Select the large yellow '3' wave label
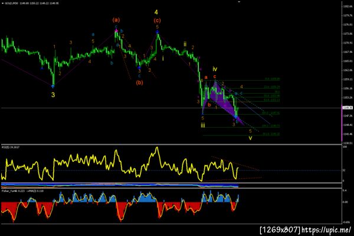The height and width of the screenshot is (236, 354). pyautogui.click(x=53, y=95)
